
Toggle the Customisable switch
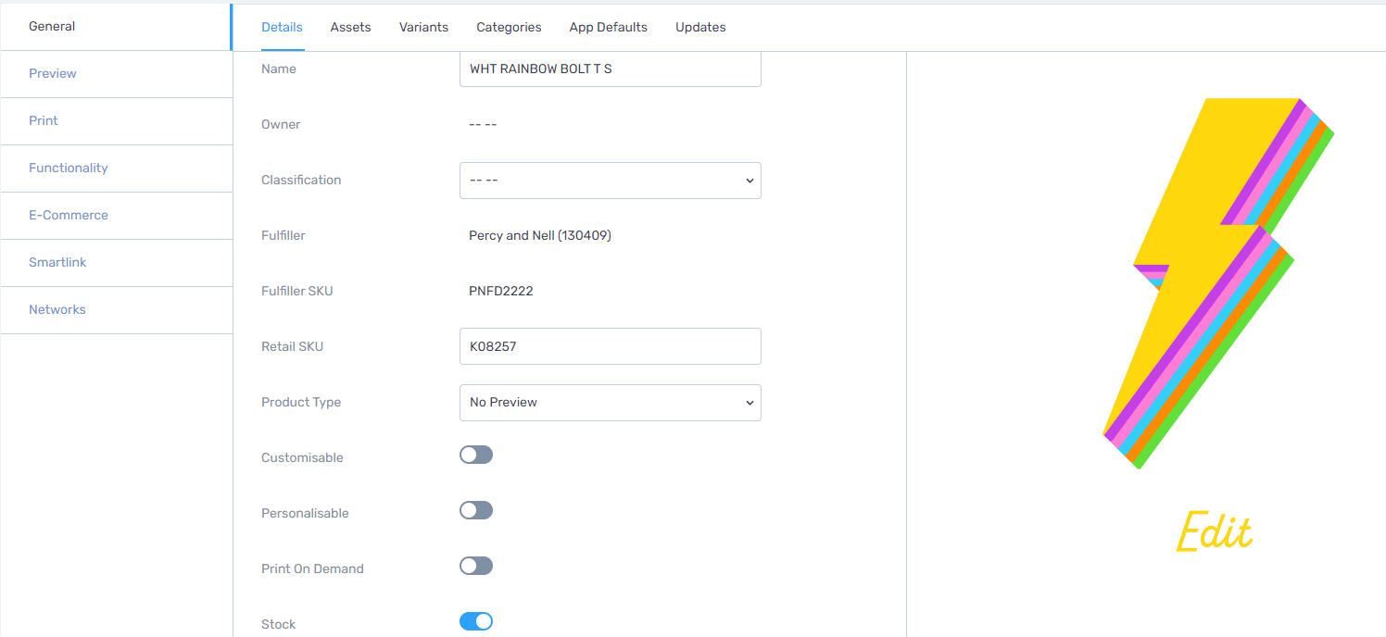476,455
